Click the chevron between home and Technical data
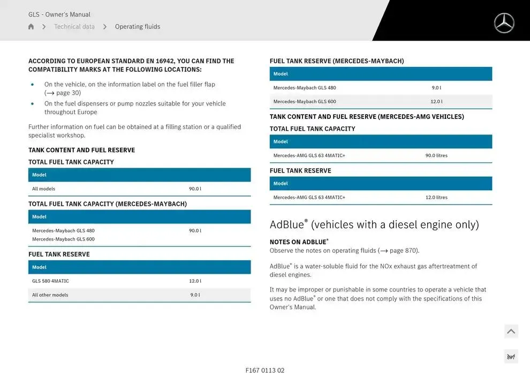 click(x=44, y=27)
